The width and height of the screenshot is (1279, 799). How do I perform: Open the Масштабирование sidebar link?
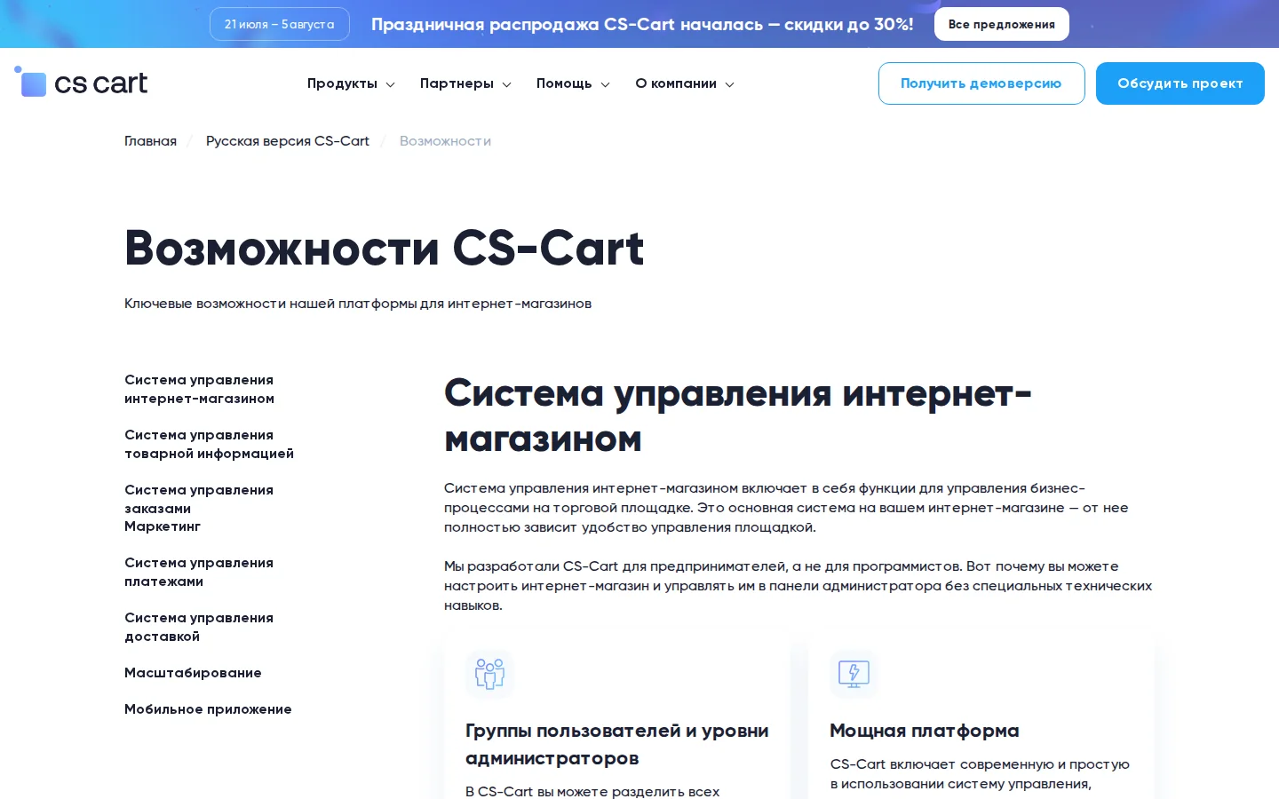pos(194,673)
